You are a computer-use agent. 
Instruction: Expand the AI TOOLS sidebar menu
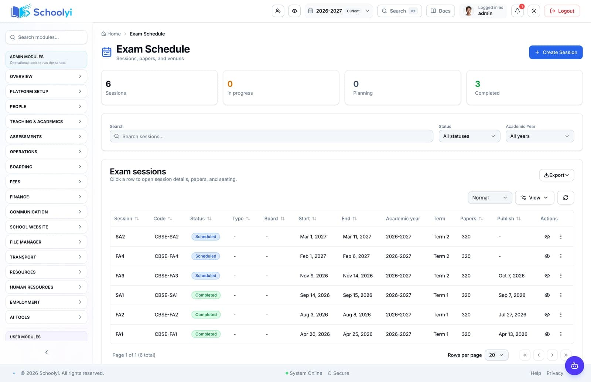[x=46, y=317]
